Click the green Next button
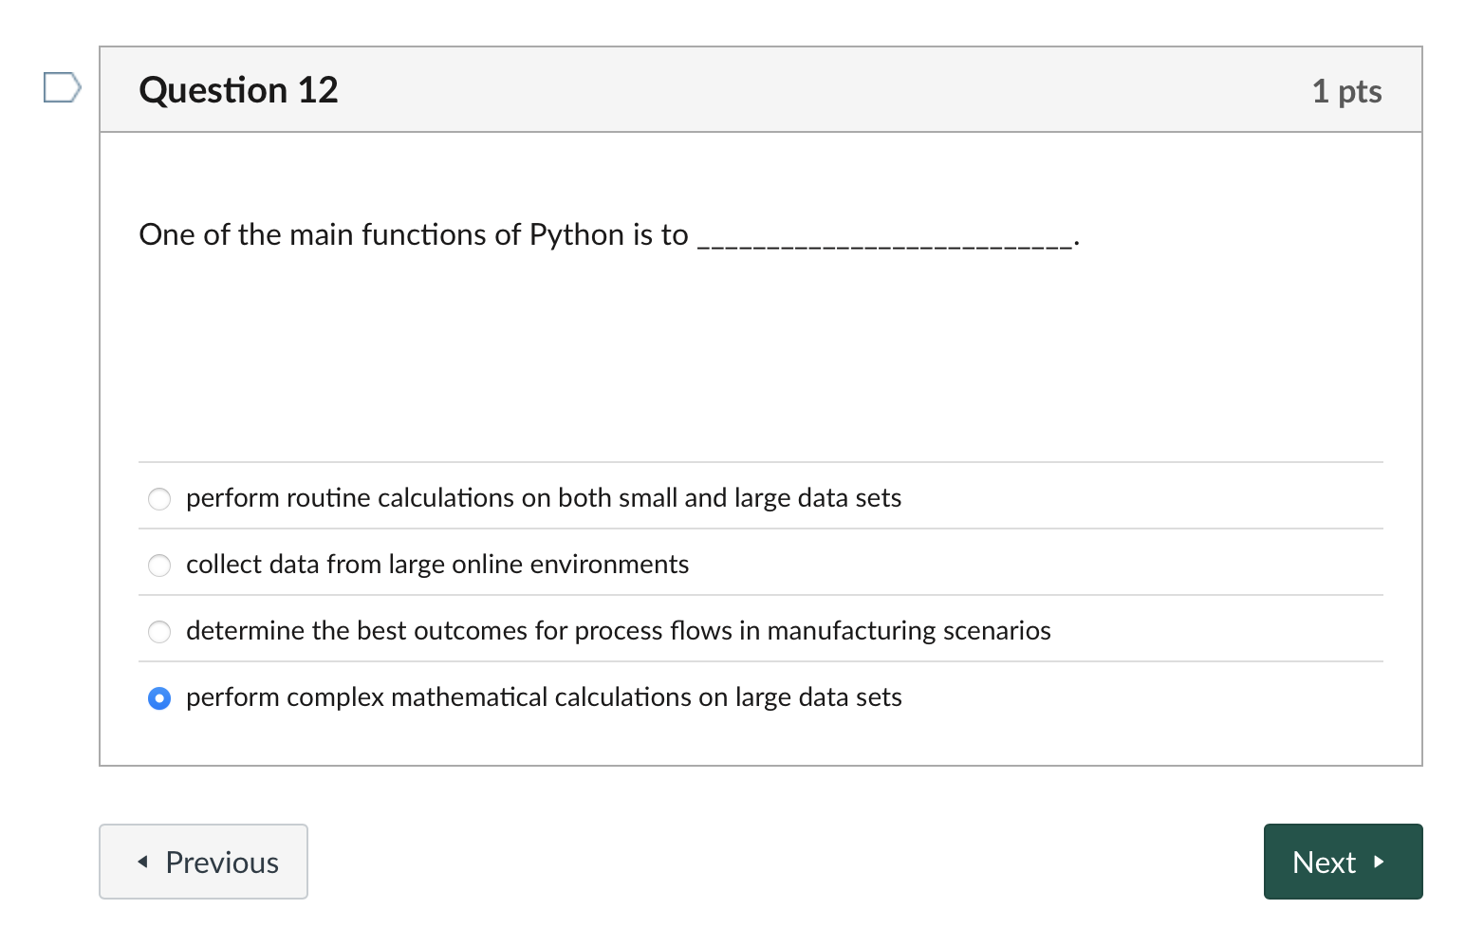Viewport: 1484px width, 928px height. [x=1343, y=862]
